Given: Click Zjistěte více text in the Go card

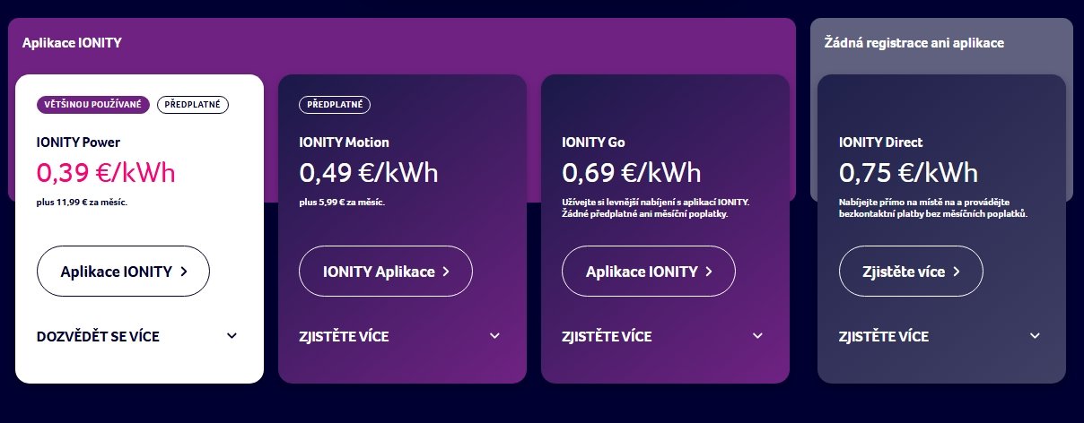Looking at the screenshot, I should point(607,337).
